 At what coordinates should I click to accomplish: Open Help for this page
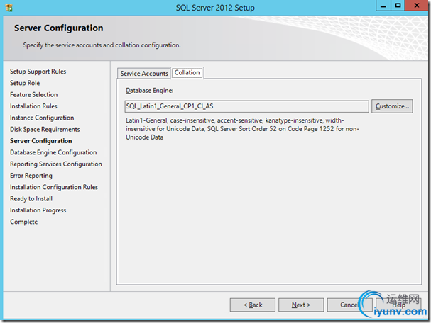(x=398, y=305)
